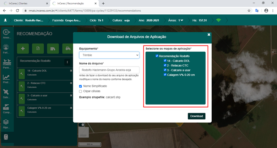Remove 14 - Calcario DOL from list
Image resolution: width=277 pixels, height=148 pixels.
[x=71, y=71]
